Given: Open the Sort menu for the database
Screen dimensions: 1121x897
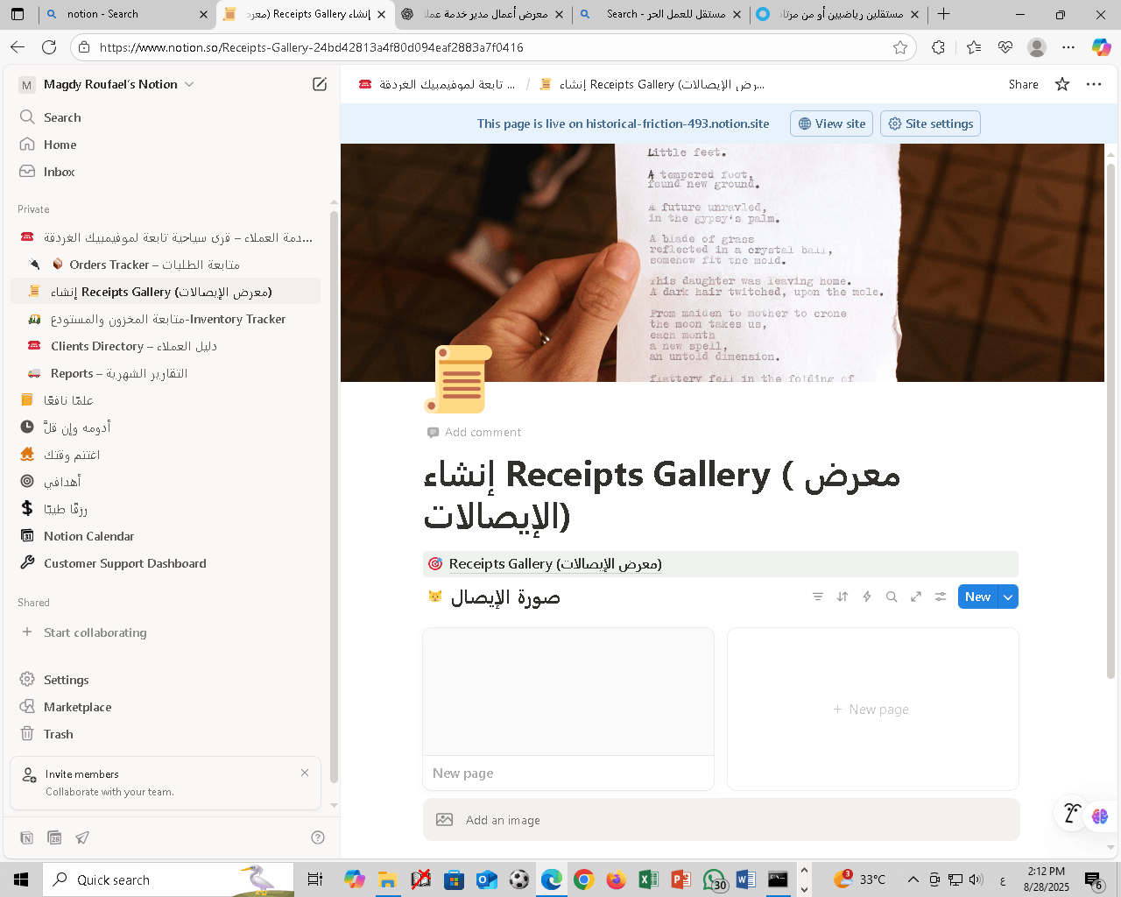Looking at the screenshot, I should click(842, 597).
